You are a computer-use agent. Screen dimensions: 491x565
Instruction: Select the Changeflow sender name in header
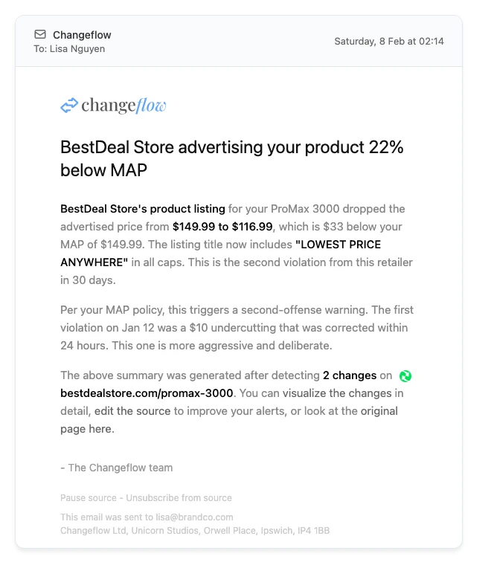tap(82, 35)
